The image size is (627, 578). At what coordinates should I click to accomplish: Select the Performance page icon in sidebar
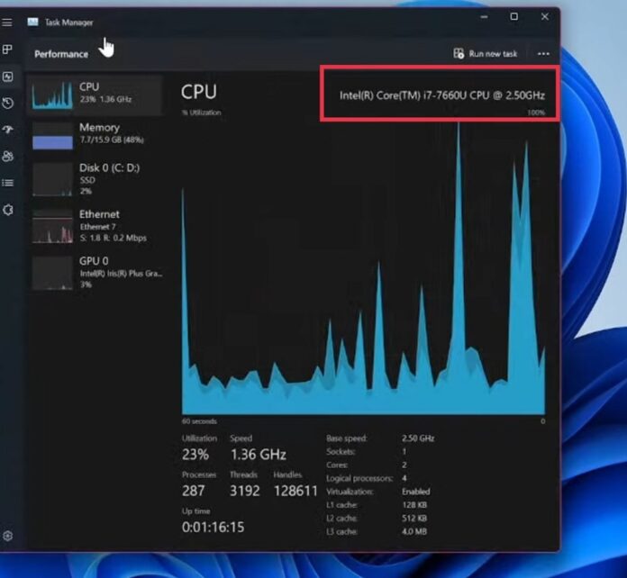coord(7,77)
